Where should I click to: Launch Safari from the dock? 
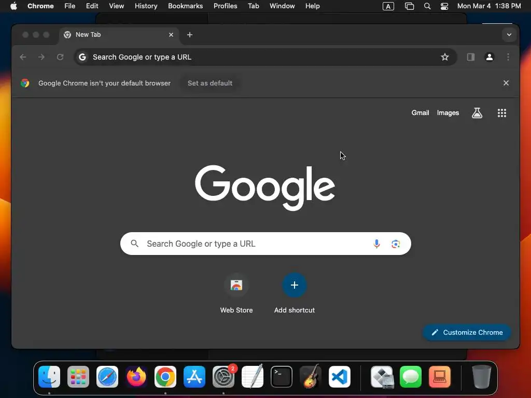[x=107, y=377]
